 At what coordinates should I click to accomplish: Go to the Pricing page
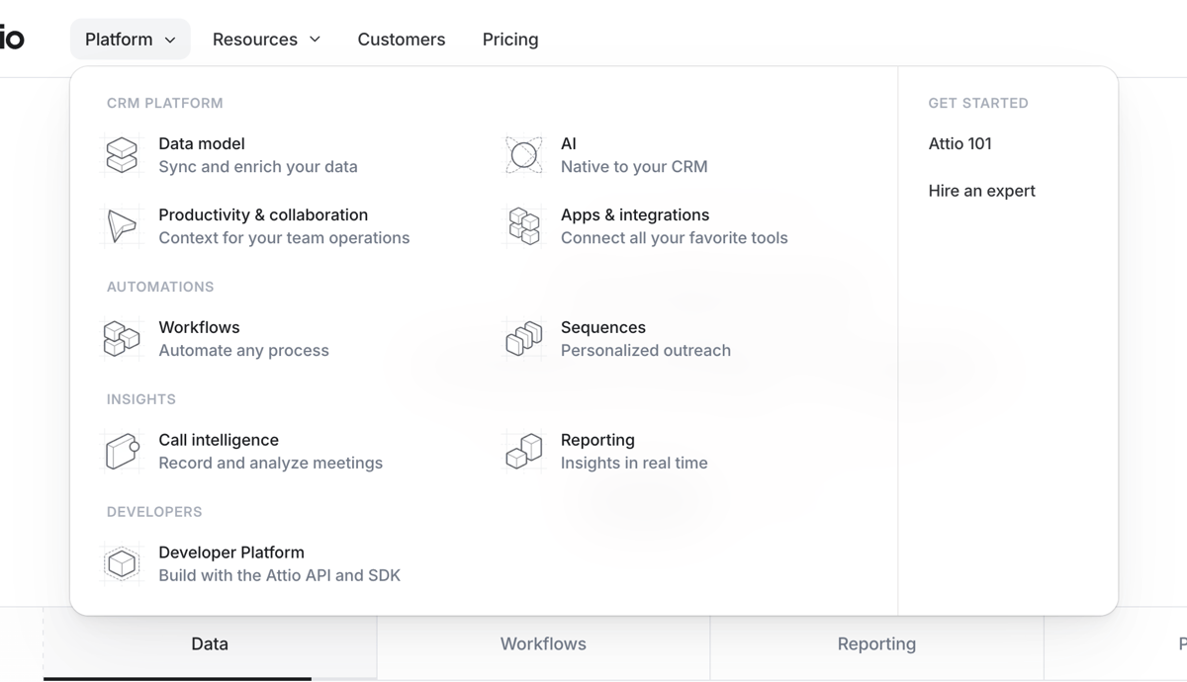509,39
